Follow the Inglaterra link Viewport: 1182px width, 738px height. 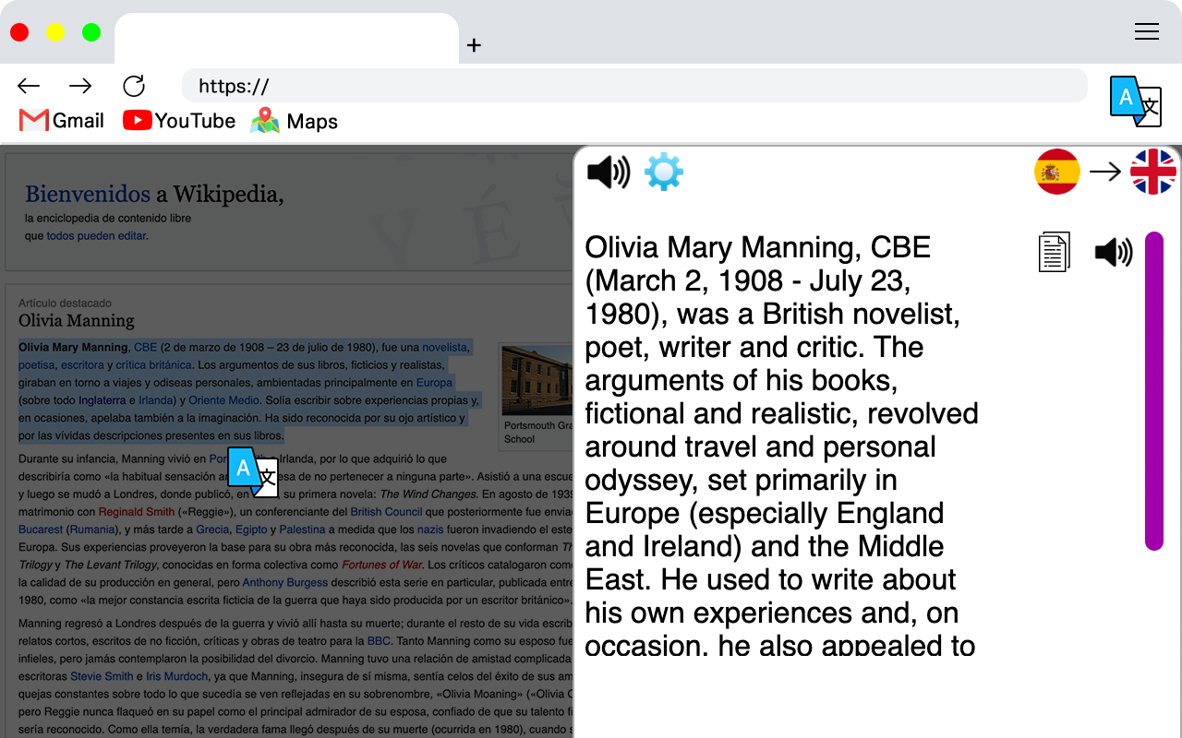click(x=103, y=400)
